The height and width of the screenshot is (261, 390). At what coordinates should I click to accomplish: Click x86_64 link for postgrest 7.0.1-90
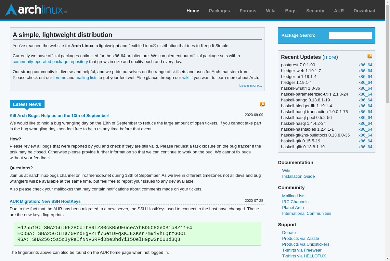pos(365,65)
